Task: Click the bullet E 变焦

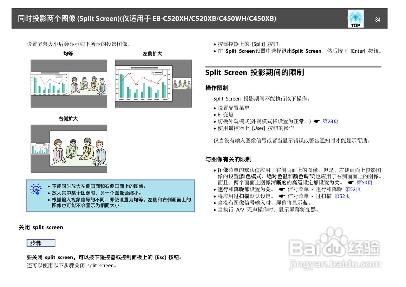Action: coord(226,114)
